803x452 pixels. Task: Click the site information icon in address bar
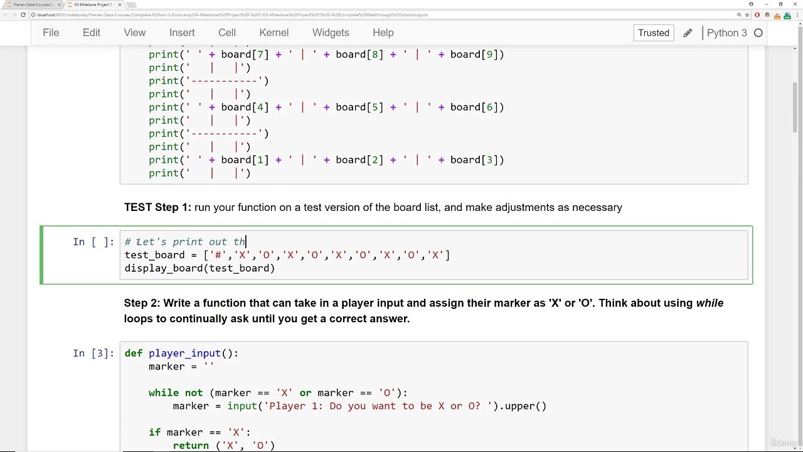(x=34, y=14)
